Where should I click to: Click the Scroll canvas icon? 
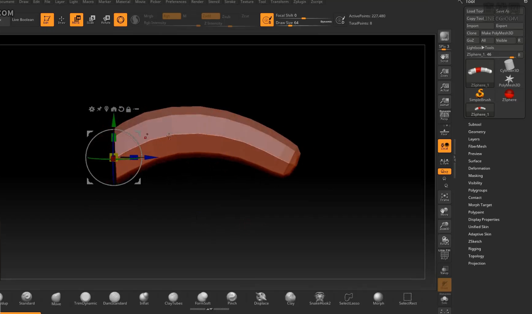(x=444, y=58)
